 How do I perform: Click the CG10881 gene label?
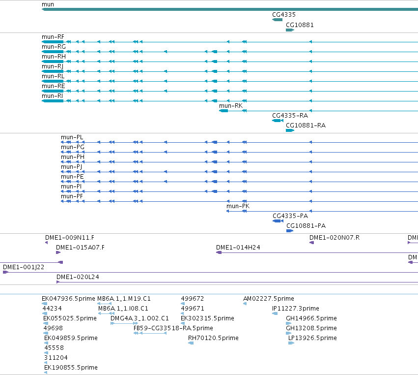point(300,25)
